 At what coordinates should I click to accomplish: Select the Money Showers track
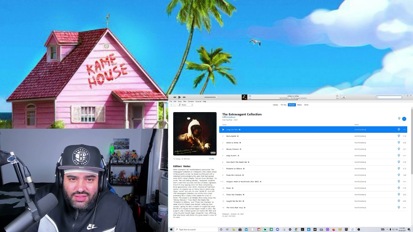(x=313, y=149)
